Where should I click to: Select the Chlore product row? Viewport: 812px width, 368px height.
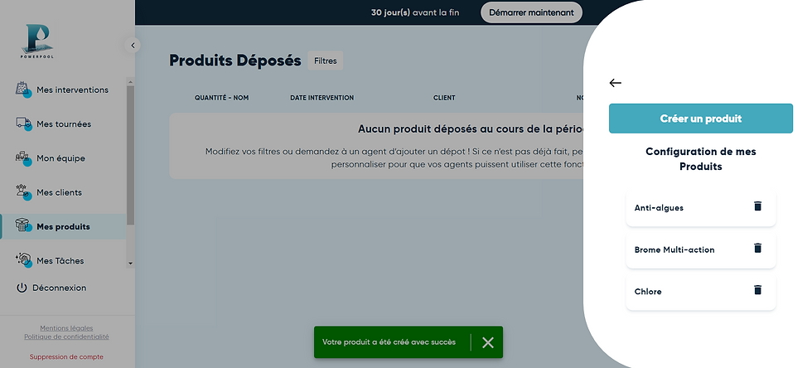[701, 292]
